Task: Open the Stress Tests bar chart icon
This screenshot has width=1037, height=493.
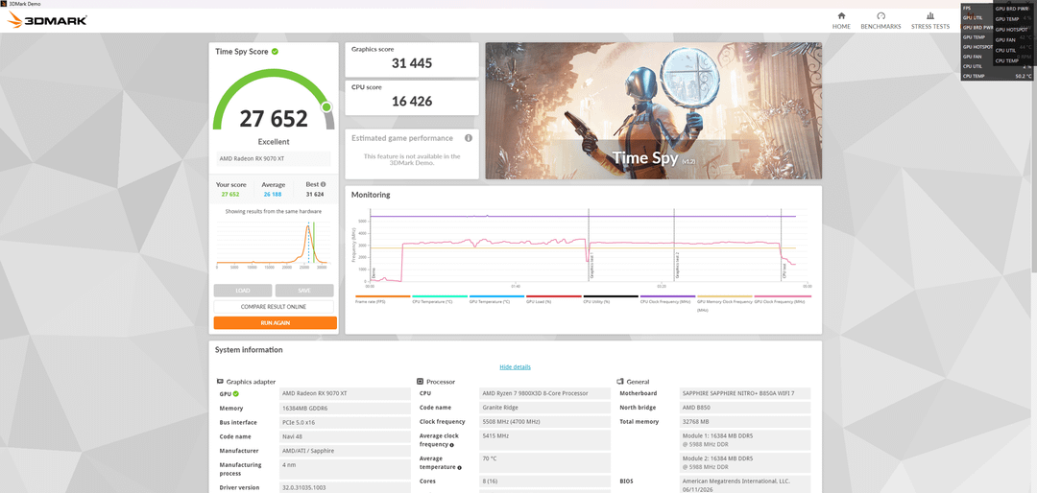Action: tap(930, 16)
